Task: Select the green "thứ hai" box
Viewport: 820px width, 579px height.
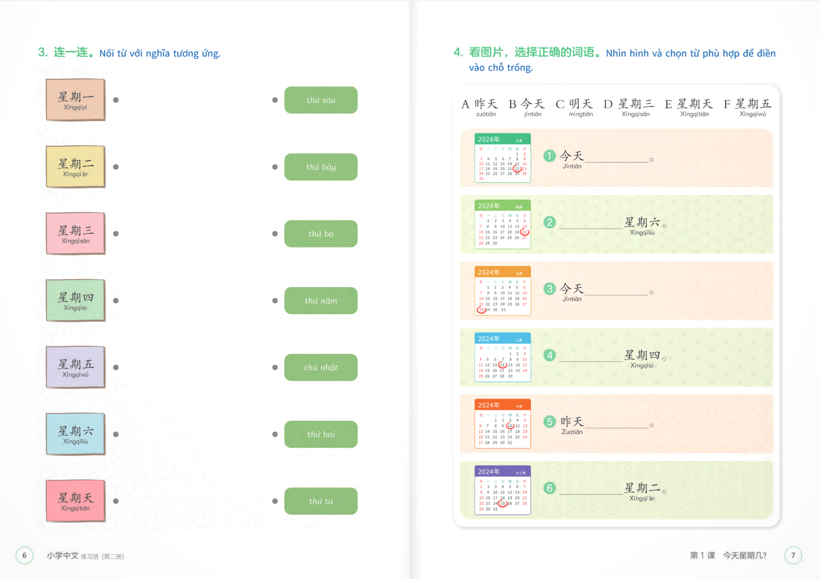Action: pos(320,434)
